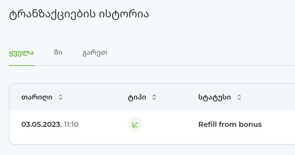Click the down arrow beside სტატუსი
Image resolution: width=295 pixels, height=155 pixels.
[239, 99]
